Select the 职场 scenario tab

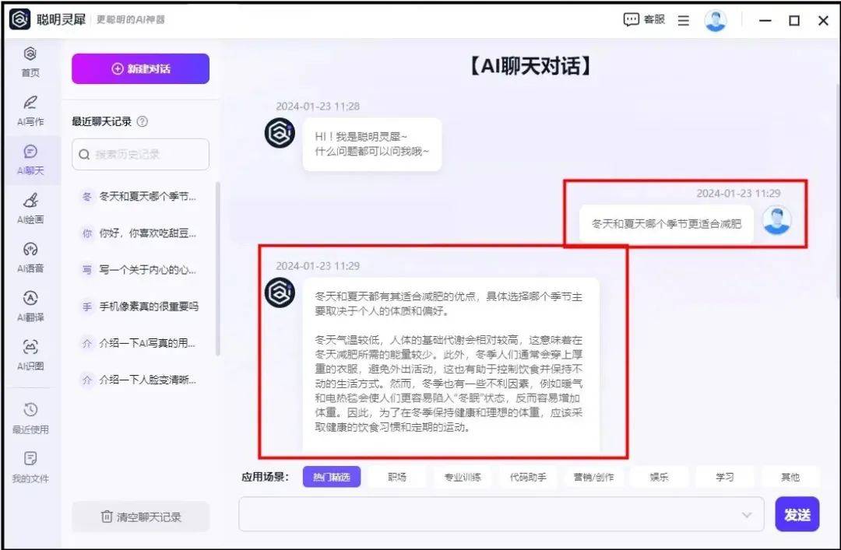tap(397, 477)
